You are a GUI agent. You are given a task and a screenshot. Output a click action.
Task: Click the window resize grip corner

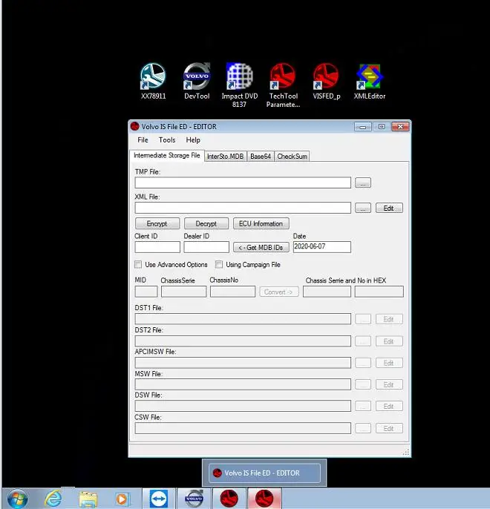[x=406, y=453]
